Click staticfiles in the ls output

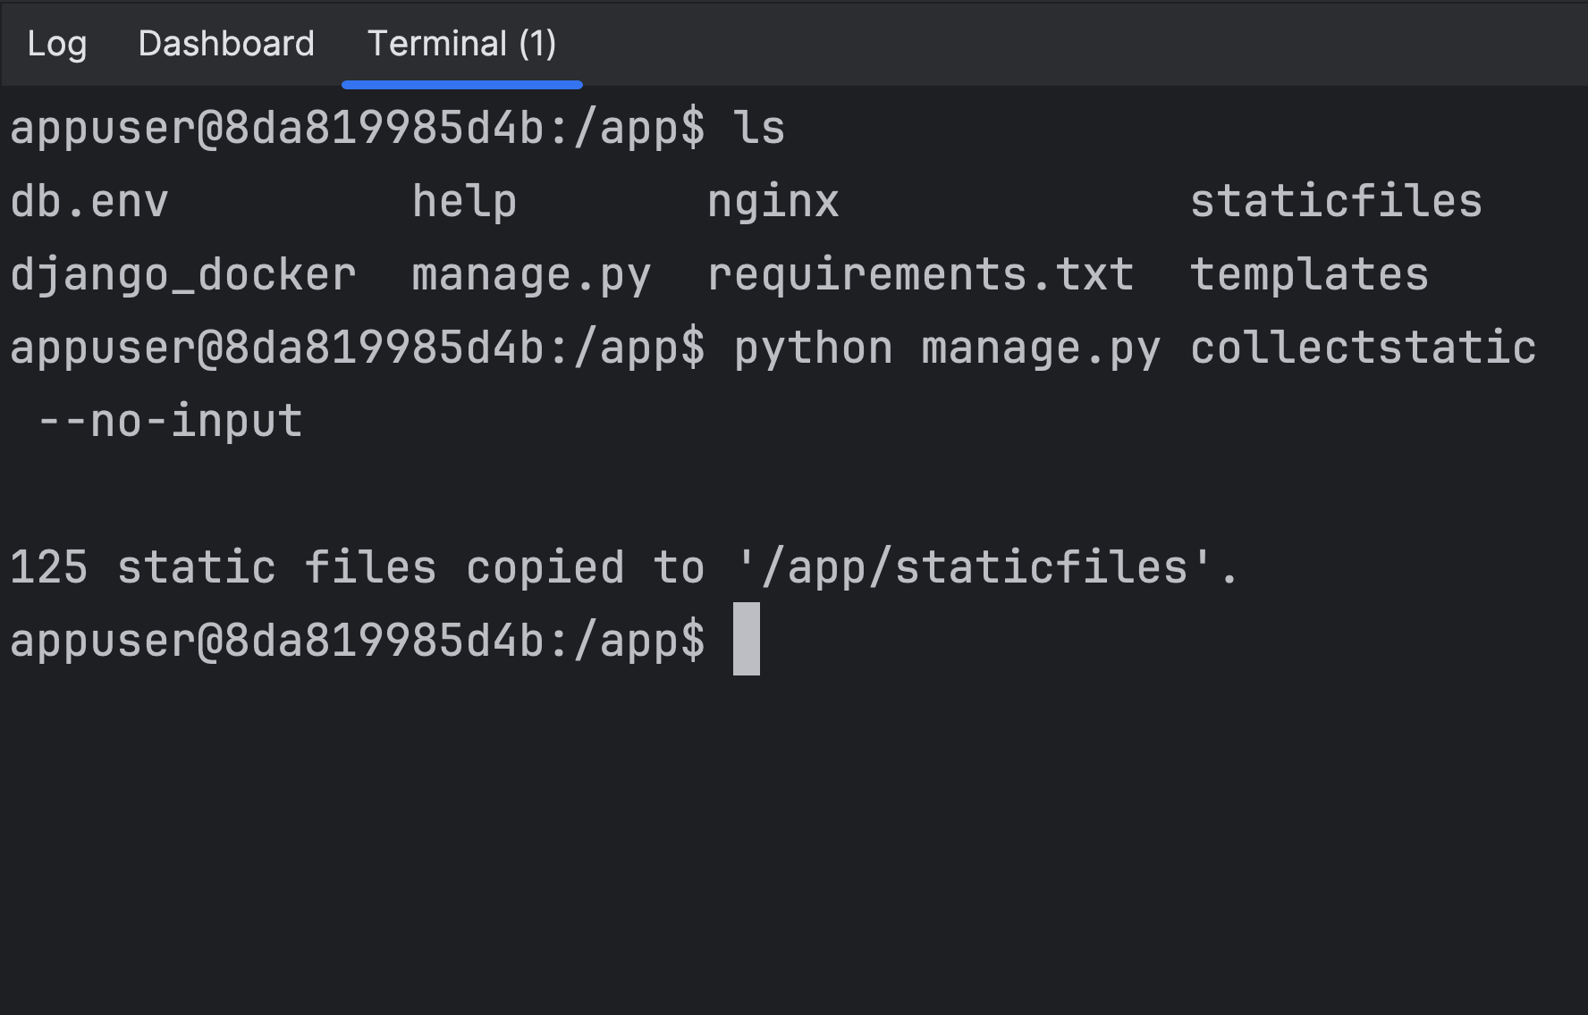pyautogui.click(x=1336, y=202)
